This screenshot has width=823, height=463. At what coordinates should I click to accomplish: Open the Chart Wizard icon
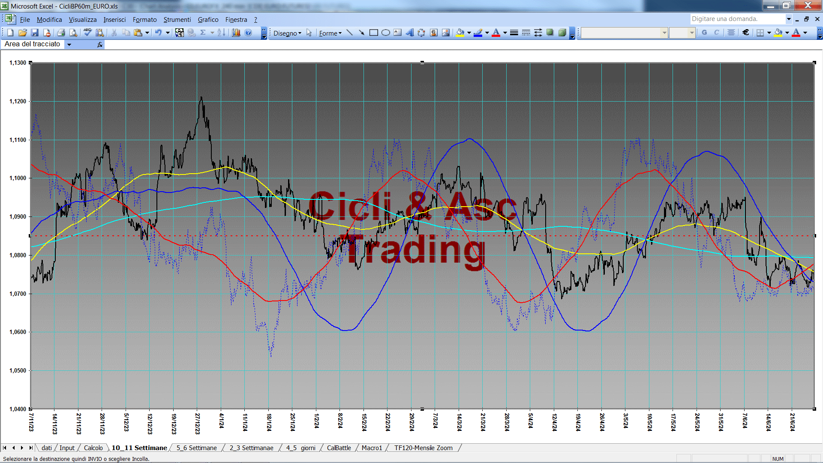[x=236, y=33]
